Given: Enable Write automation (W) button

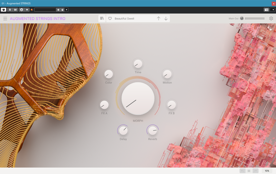Looking at the screenshot, I should click(15, 10).
